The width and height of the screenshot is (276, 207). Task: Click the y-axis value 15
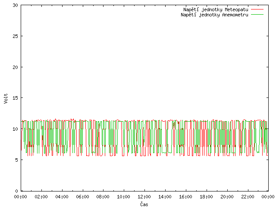[16, 98]
